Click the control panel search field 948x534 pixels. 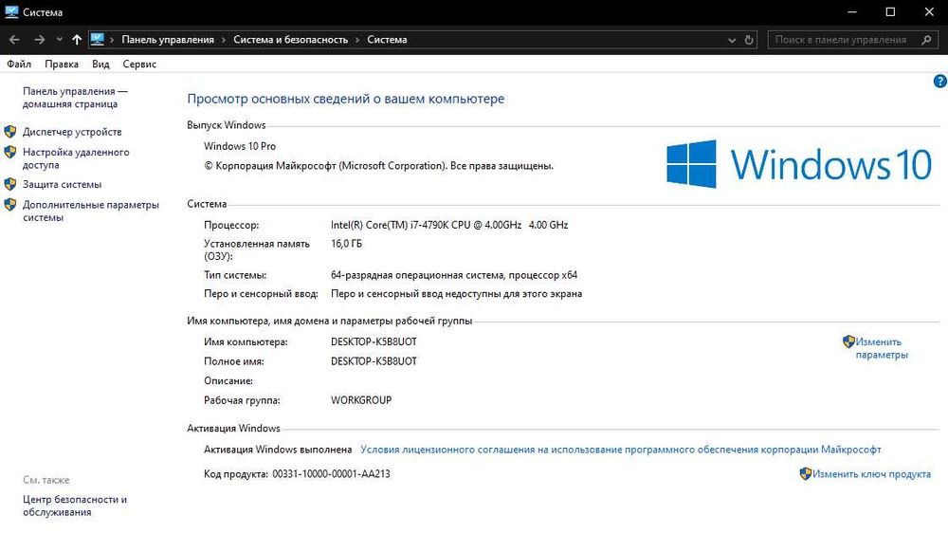tap(840, 40)
